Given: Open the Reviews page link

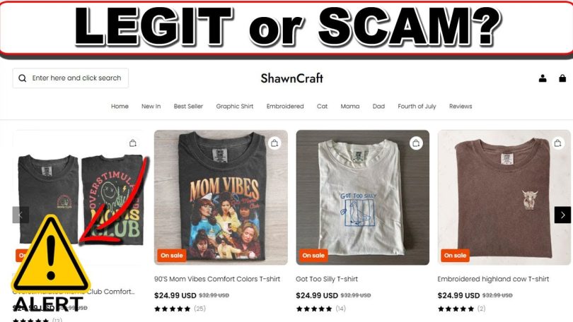Looking at the screenshot, I should coord(461,106).
